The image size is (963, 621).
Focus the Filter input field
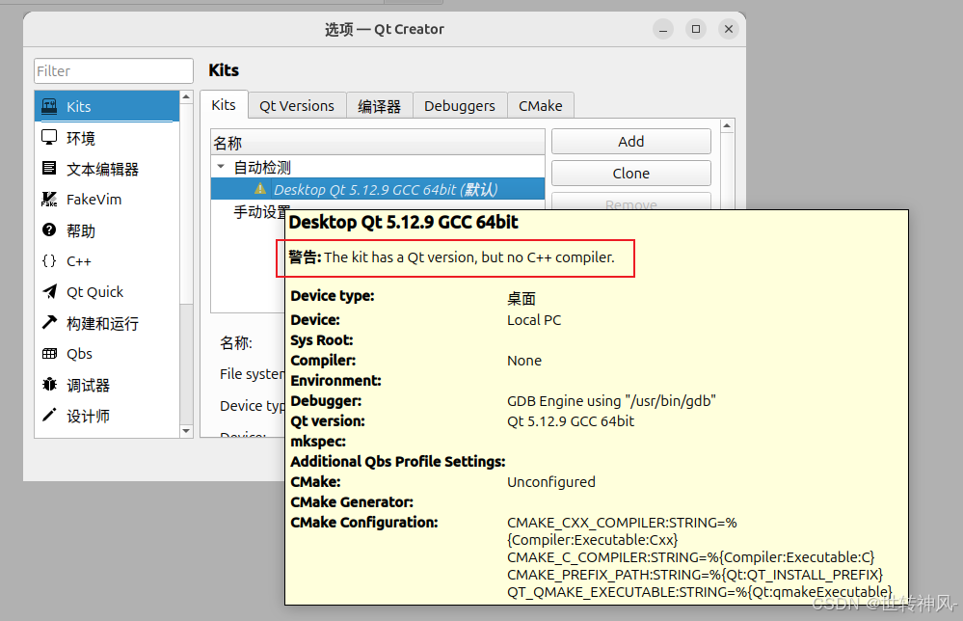114,70
